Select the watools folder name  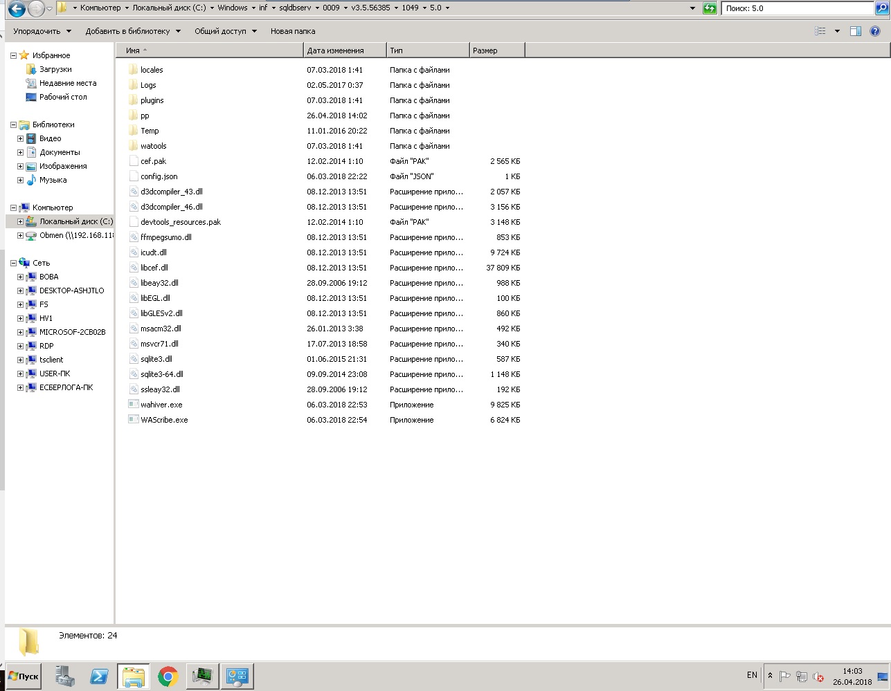click(x=154, y=146)
